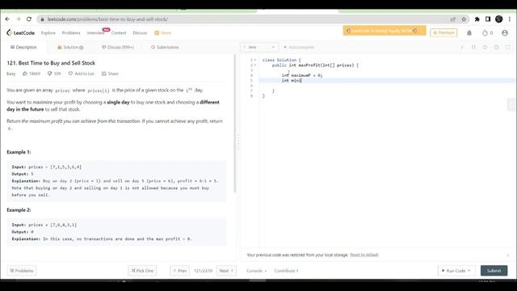
Task: Reset code with the revert icon
Action: point(485,47)
